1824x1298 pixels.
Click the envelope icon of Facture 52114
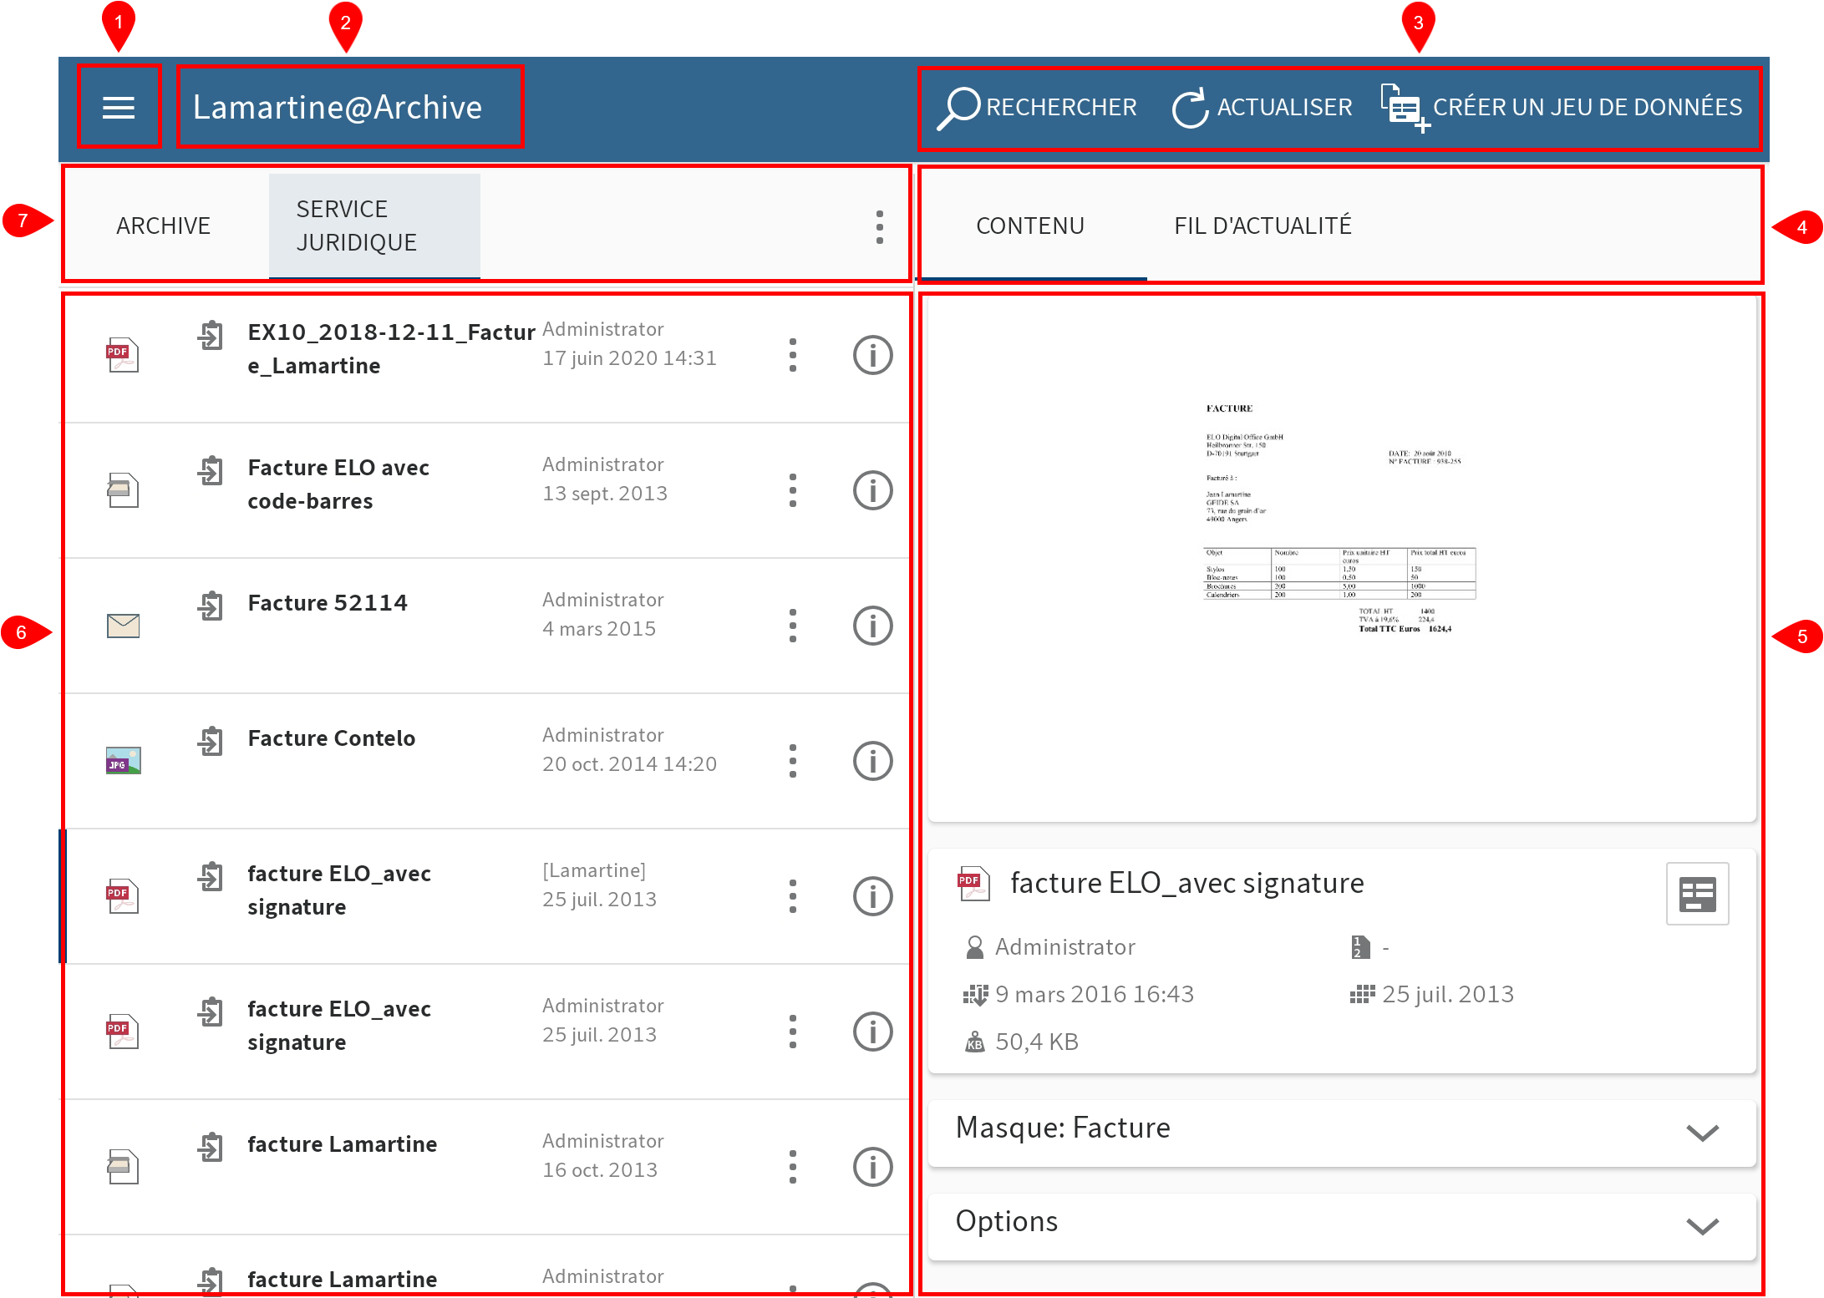pyautogui.click(x=123, y=626)
